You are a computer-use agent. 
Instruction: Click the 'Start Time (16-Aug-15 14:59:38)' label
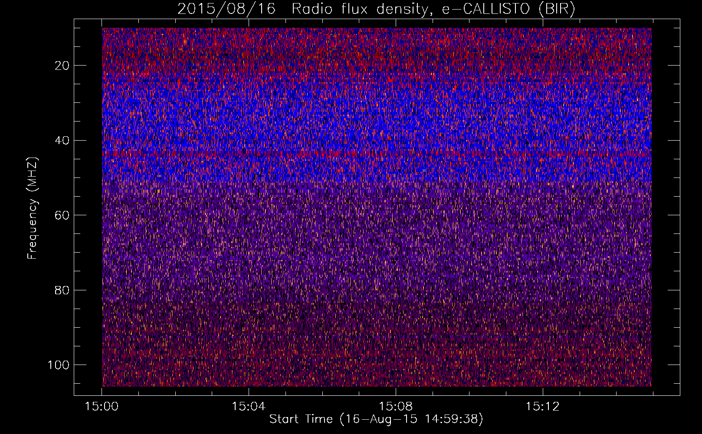click(x=376, y=419)
